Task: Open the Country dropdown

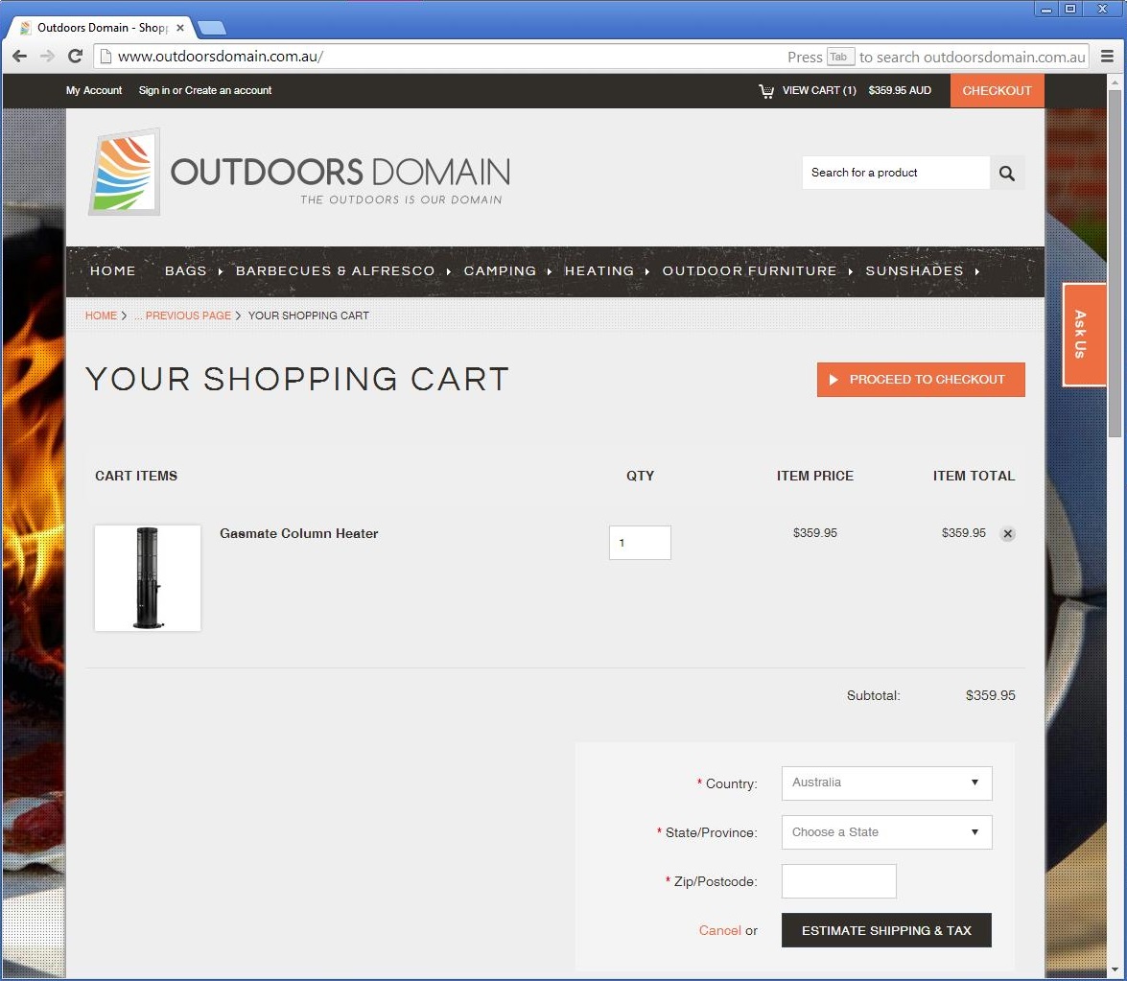Action: [886, 782]
